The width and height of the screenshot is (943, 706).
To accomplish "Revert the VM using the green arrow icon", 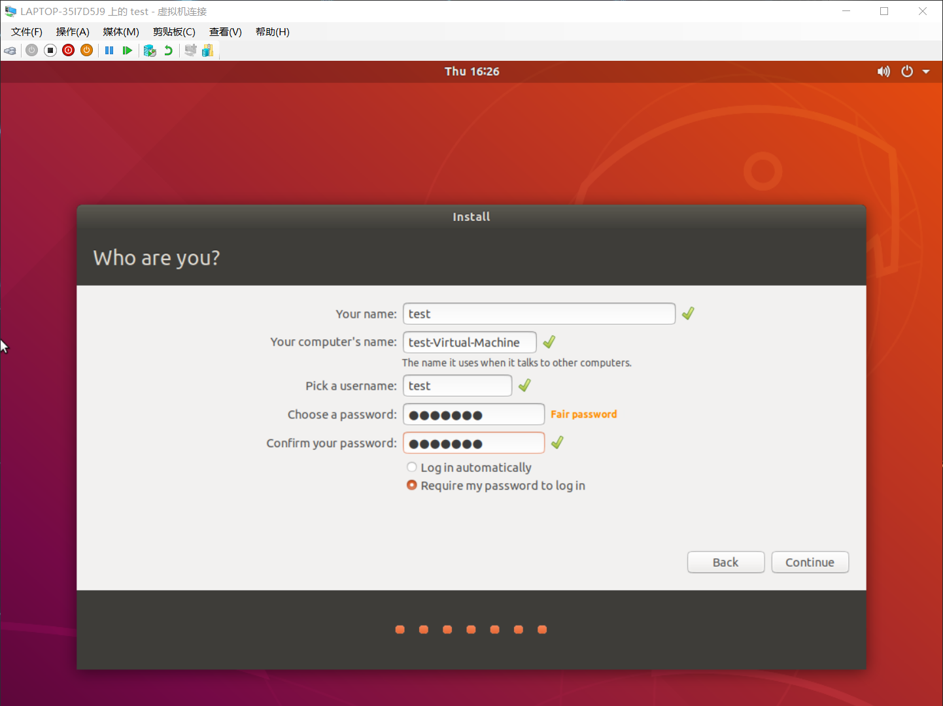I will tap(169, 50).
